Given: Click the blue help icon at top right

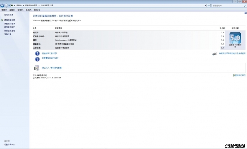Looking at the screenshot, I should 245,13.
